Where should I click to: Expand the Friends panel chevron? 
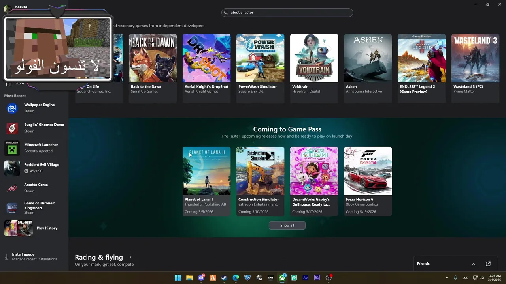pos(474,264)
